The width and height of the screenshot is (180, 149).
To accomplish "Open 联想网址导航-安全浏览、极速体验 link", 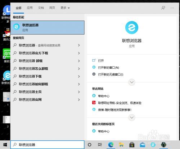I will tap(120, 103).
